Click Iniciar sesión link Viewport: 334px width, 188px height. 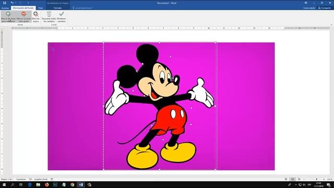[x=309, y=8]
